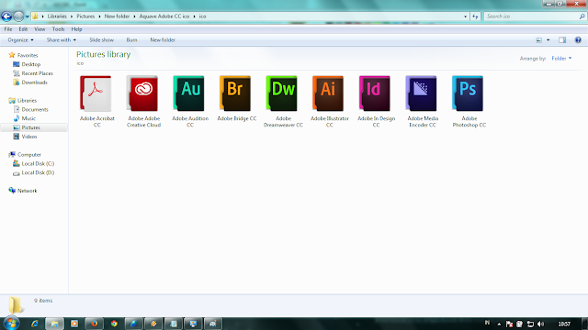This screenshot has height=330, width=588.
Task: Open the Tools menu
Action: (x=58, y=29)
